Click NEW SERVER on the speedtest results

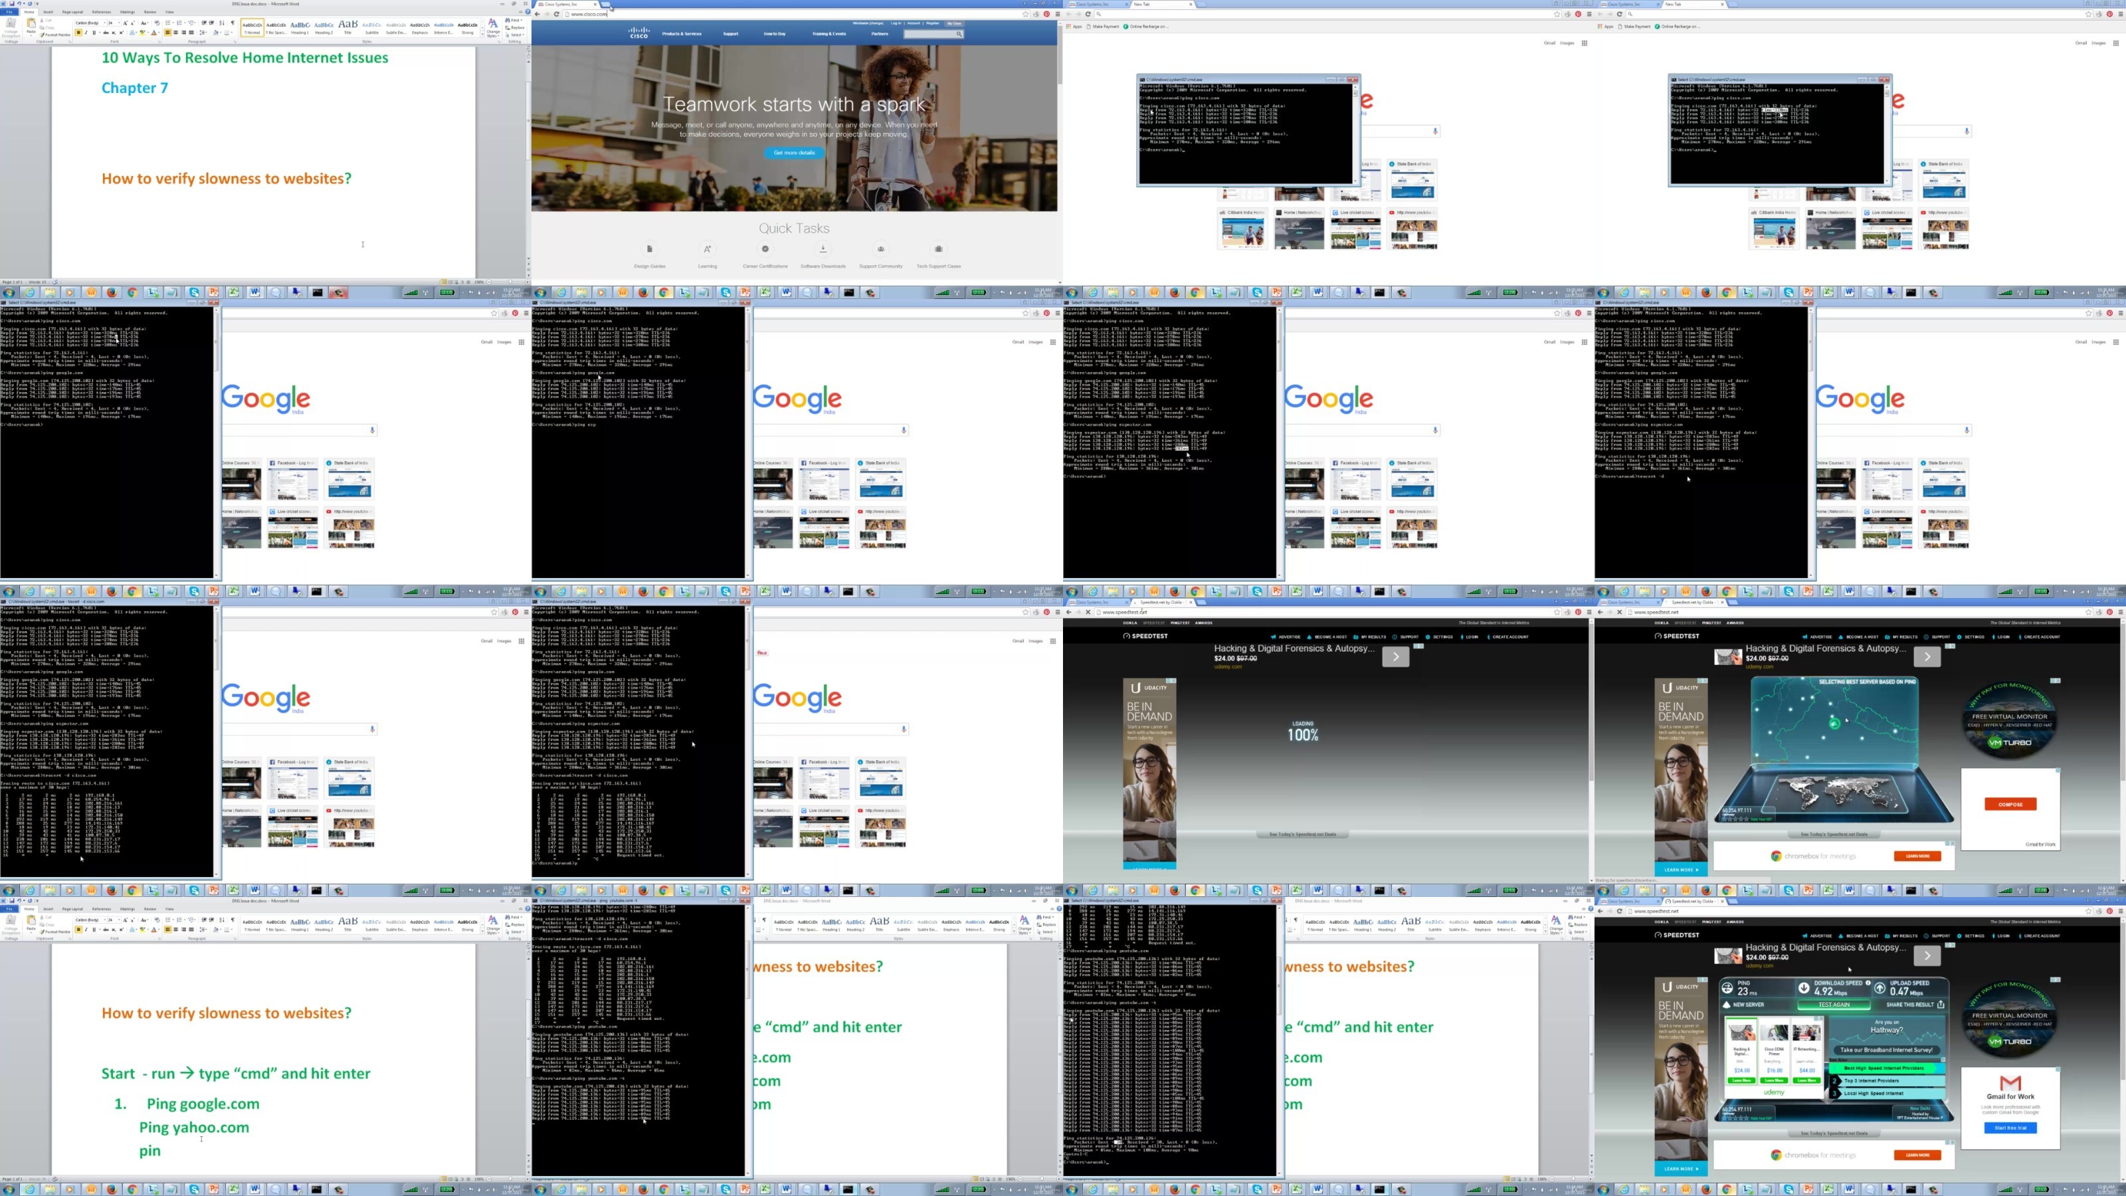click(1743, 1005)
